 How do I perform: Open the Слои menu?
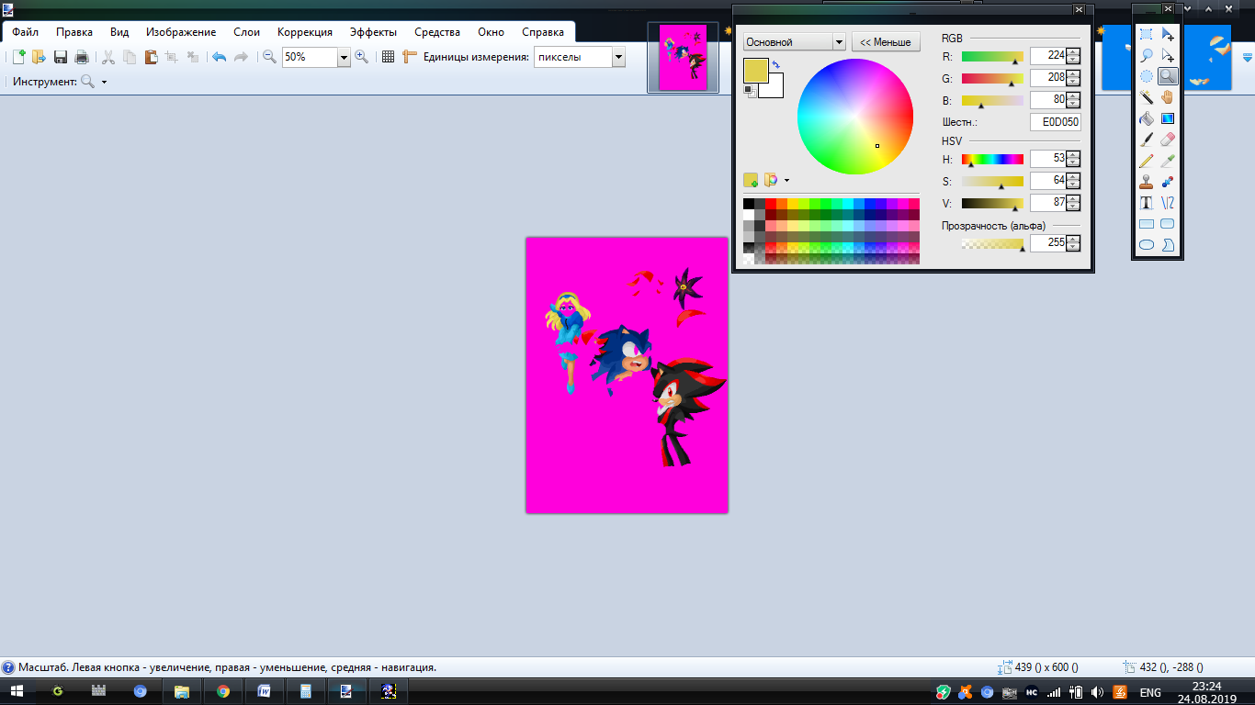point(247,32)
